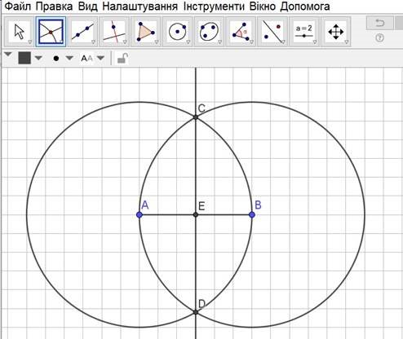The image size is (403, 339).
Task: Select the Circle with center tool
Action: pyautogui.click(x=177, y=32)
